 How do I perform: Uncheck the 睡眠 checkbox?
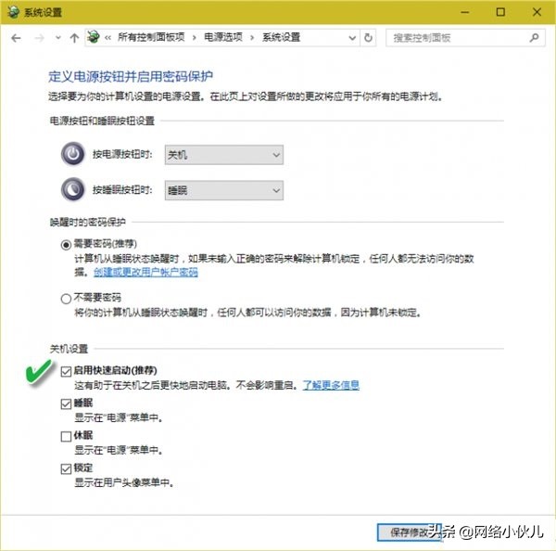pyautogui.click(x=66, y=404)
